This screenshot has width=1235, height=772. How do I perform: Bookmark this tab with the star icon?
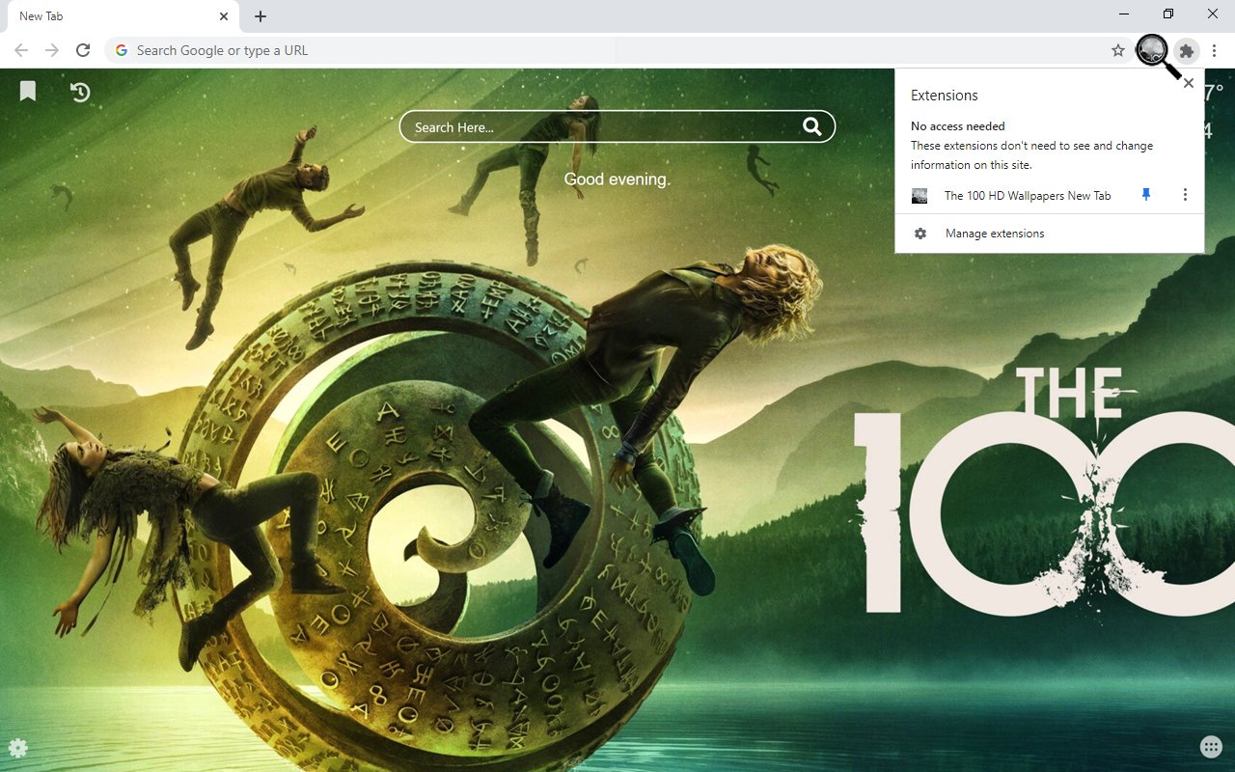point(1118,50)
